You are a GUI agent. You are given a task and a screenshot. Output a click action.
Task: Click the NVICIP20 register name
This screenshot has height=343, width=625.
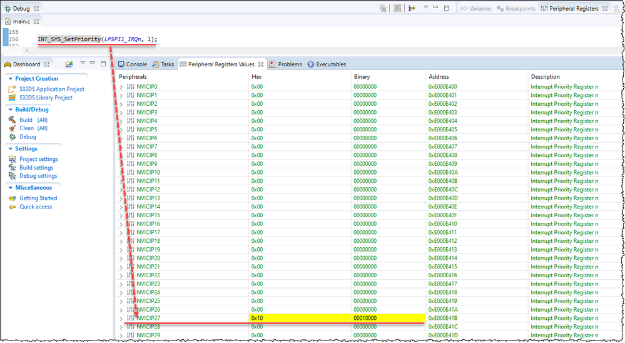148,258
